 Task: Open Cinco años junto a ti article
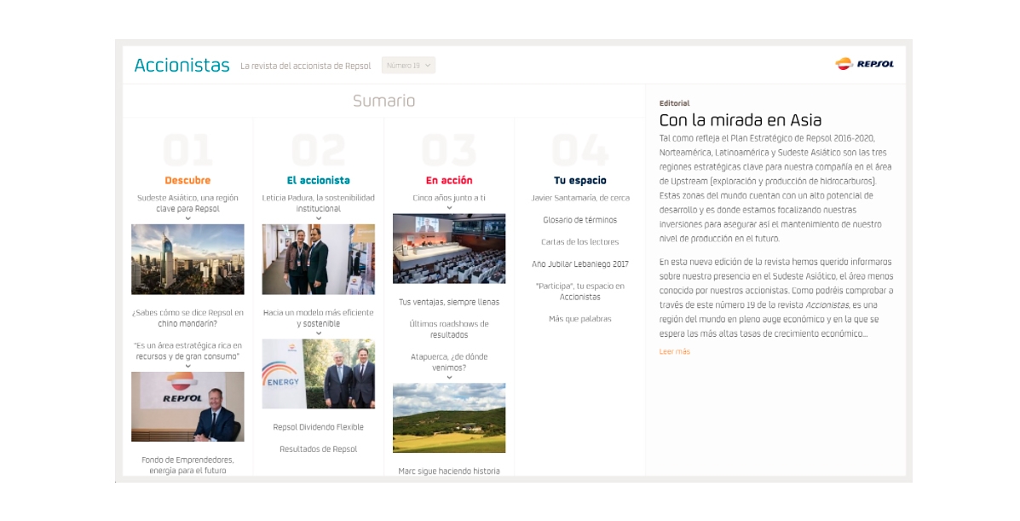click(449, 197)
